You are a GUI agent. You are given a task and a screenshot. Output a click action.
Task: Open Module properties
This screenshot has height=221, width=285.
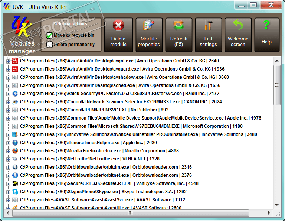149,35
